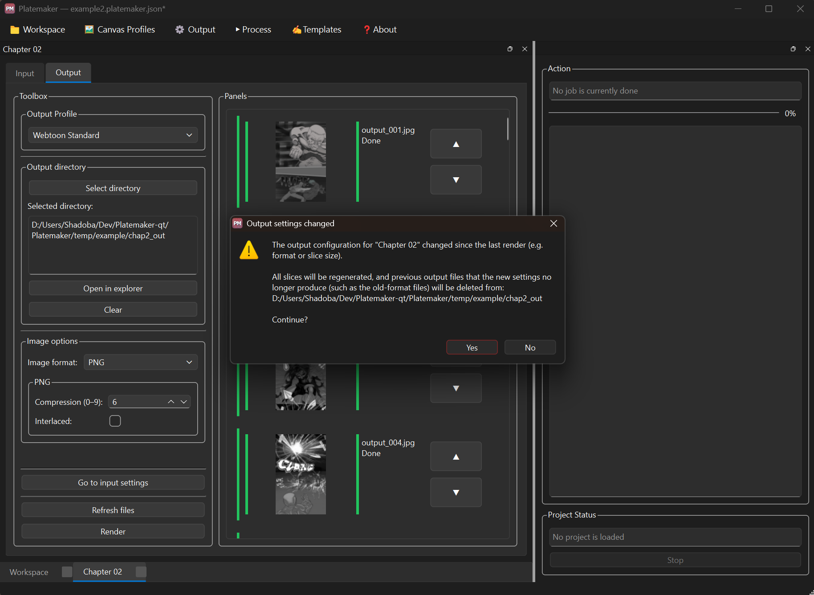The width and height of the screenshot is (814, 595).
Task: Click Refresh files button
Action: click(113, 510)
